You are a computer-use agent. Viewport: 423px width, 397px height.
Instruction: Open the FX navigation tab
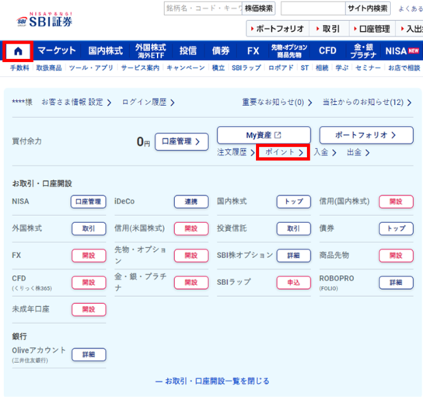click(x=253, y=50)
